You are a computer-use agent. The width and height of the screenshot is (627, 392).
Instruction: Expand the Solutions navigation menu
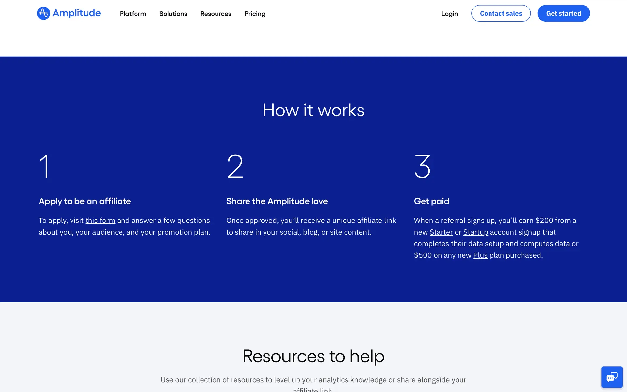(x=173, y=14)
